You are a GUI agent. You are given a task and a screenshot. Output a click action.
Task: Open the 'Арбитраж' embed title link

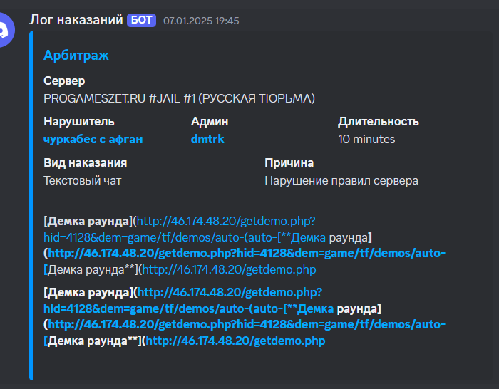click(x=76, y=56)
